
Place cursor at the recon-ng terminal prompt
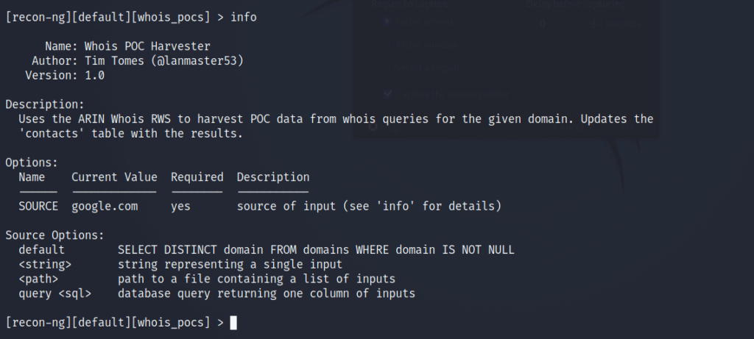pos(233,323)
